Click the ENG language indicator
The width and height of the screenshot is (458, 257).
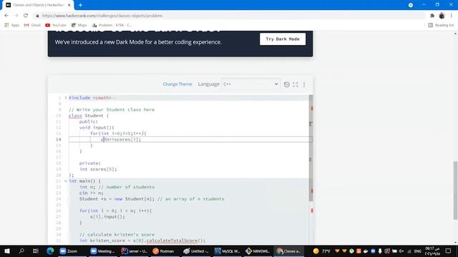[x=418, y=251]
